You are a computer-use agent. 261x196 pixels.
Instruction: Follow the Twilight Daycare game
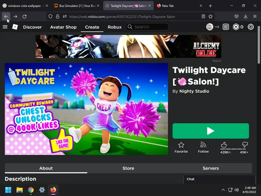click(203, 147)
